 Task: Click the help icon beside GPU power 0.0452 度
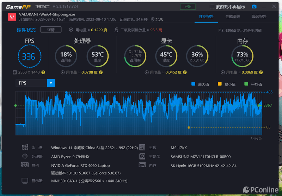pyautogui.click(x=185, y=72)
